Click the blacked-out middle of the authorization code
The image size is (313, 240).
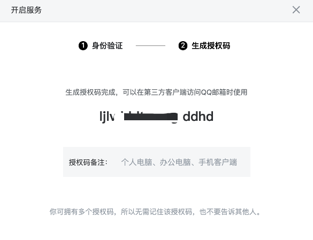150,117
